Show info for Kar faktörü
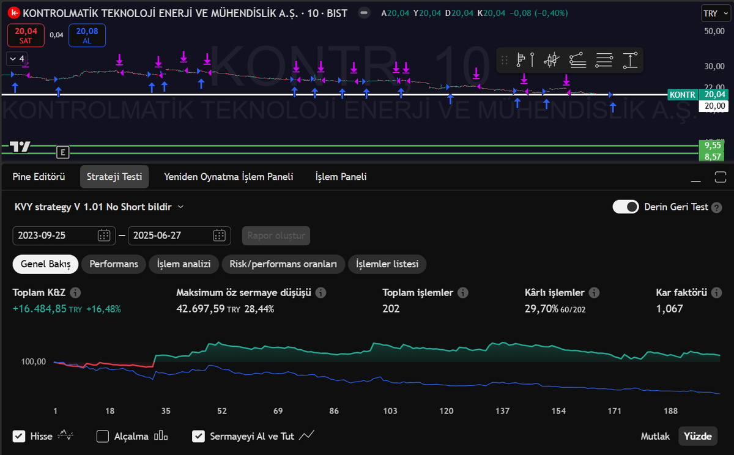The image size is (734, 455). pyautogui.click(x=716, y=293)
